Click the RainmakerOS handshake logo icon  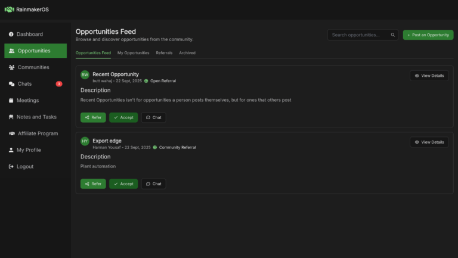tap(9, 9)
